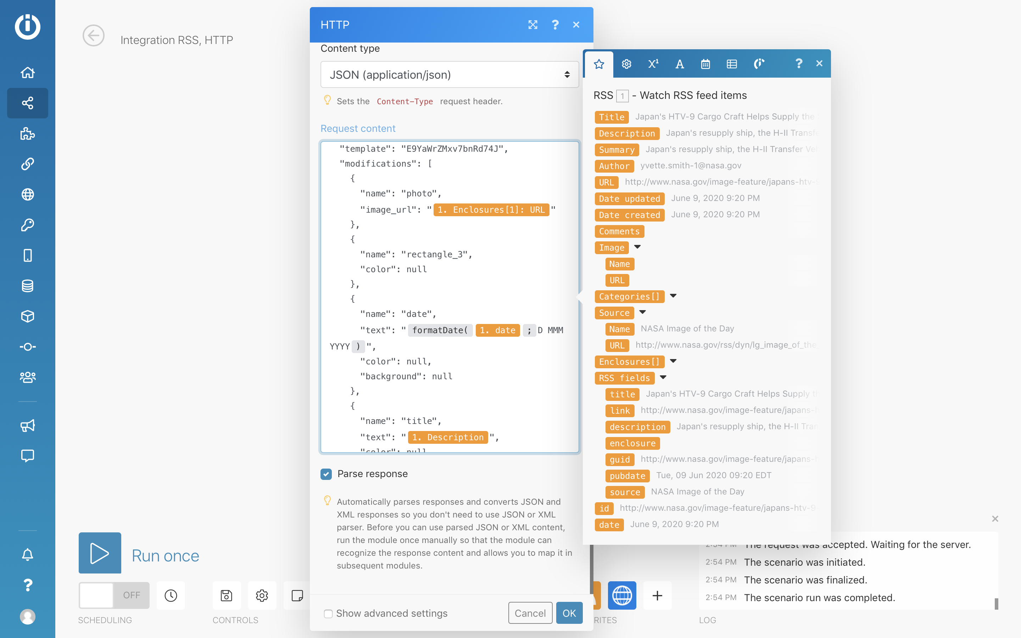
Task: Switch to math functions tab
Action: 653,64
